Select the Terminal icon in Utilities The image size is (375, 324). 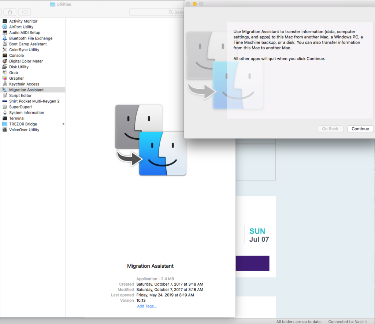5,118
